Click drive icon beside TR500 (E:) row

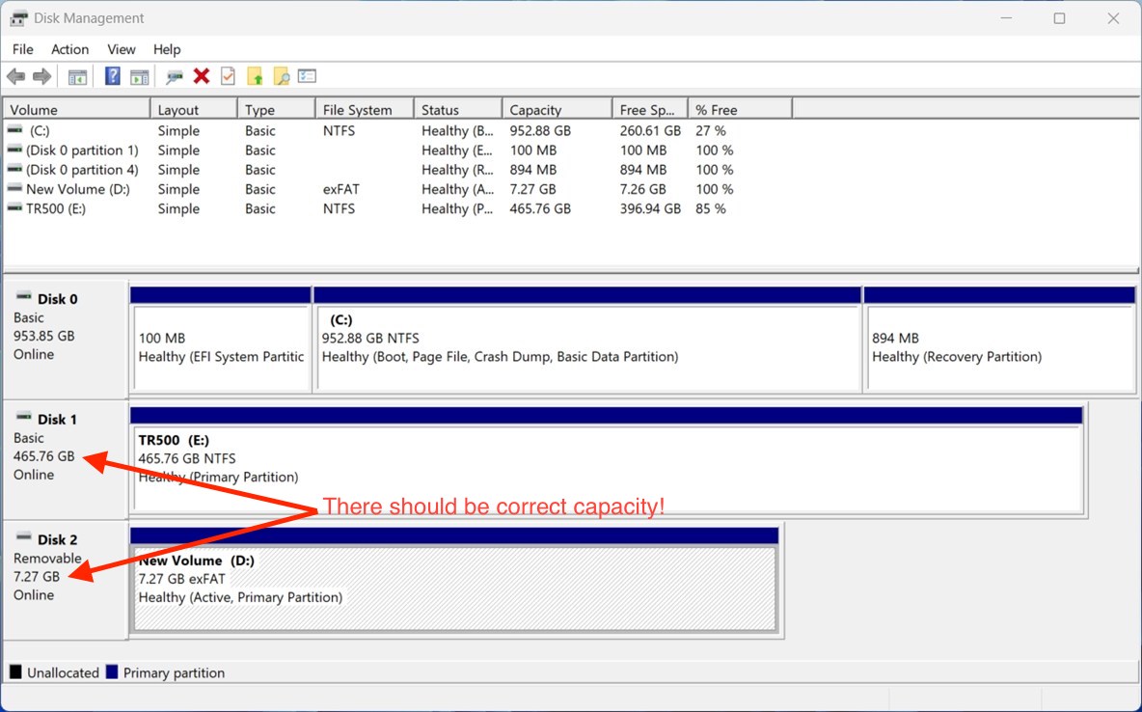(14, 207)
